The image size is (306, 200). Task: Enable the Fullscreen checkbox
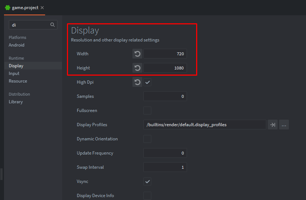(x=147, y=111)
